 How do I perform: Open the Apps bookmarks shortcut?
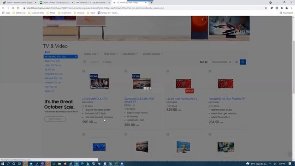(6, 13)
